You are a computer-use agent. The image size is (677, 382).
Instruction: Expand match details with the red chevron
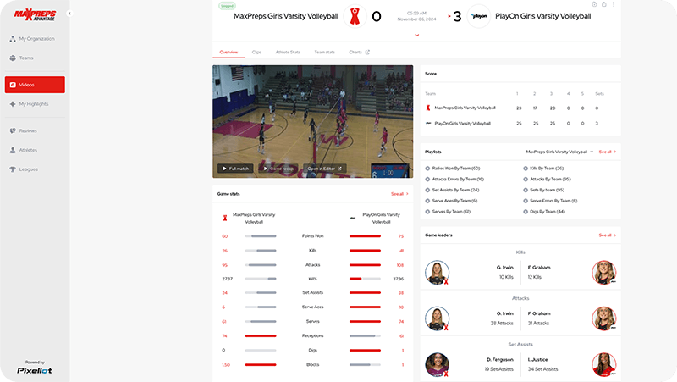coord(416,36)
